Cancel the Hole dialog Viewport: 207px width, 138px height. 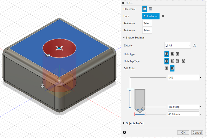click(x=197, y=133)
